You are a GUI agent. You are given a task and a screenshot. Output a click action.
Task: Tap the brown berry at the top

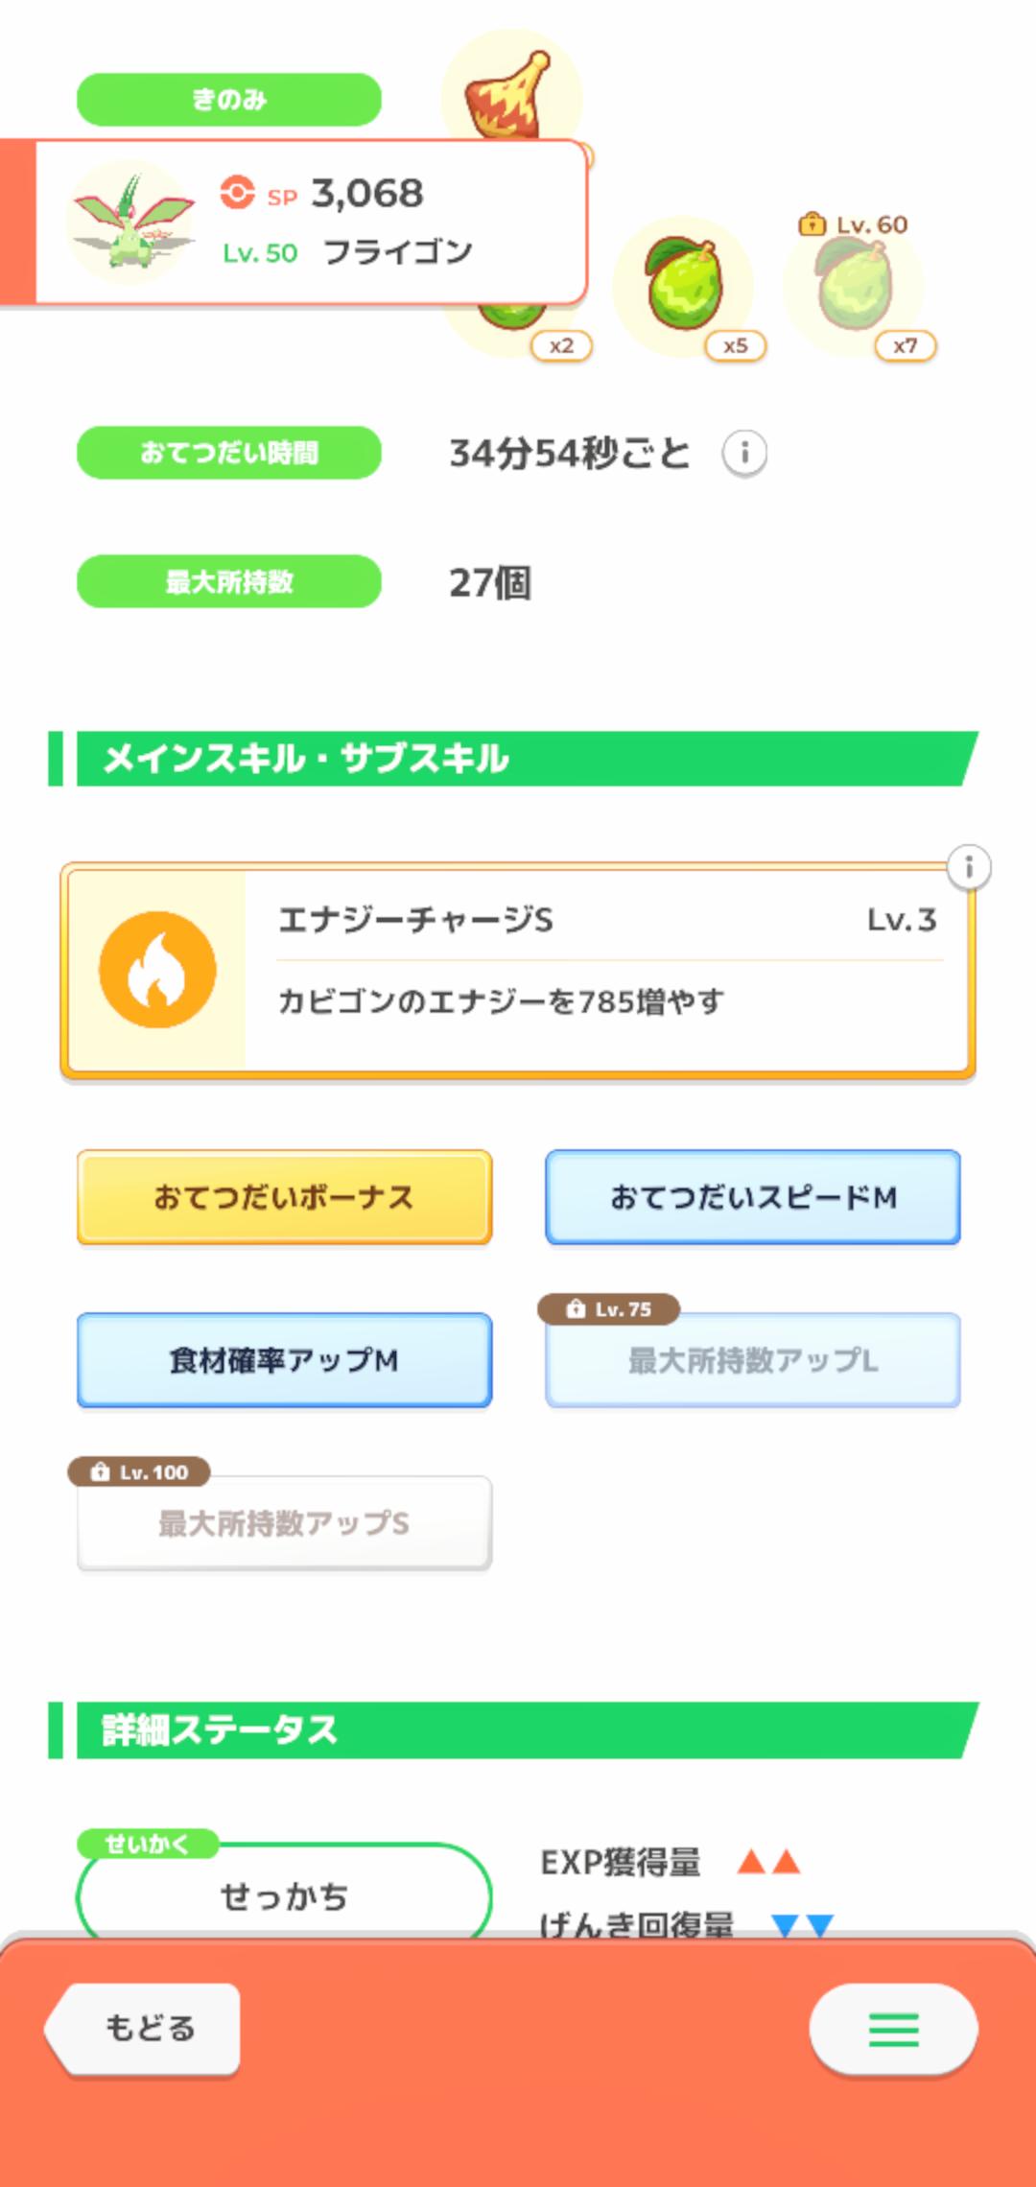510,94
